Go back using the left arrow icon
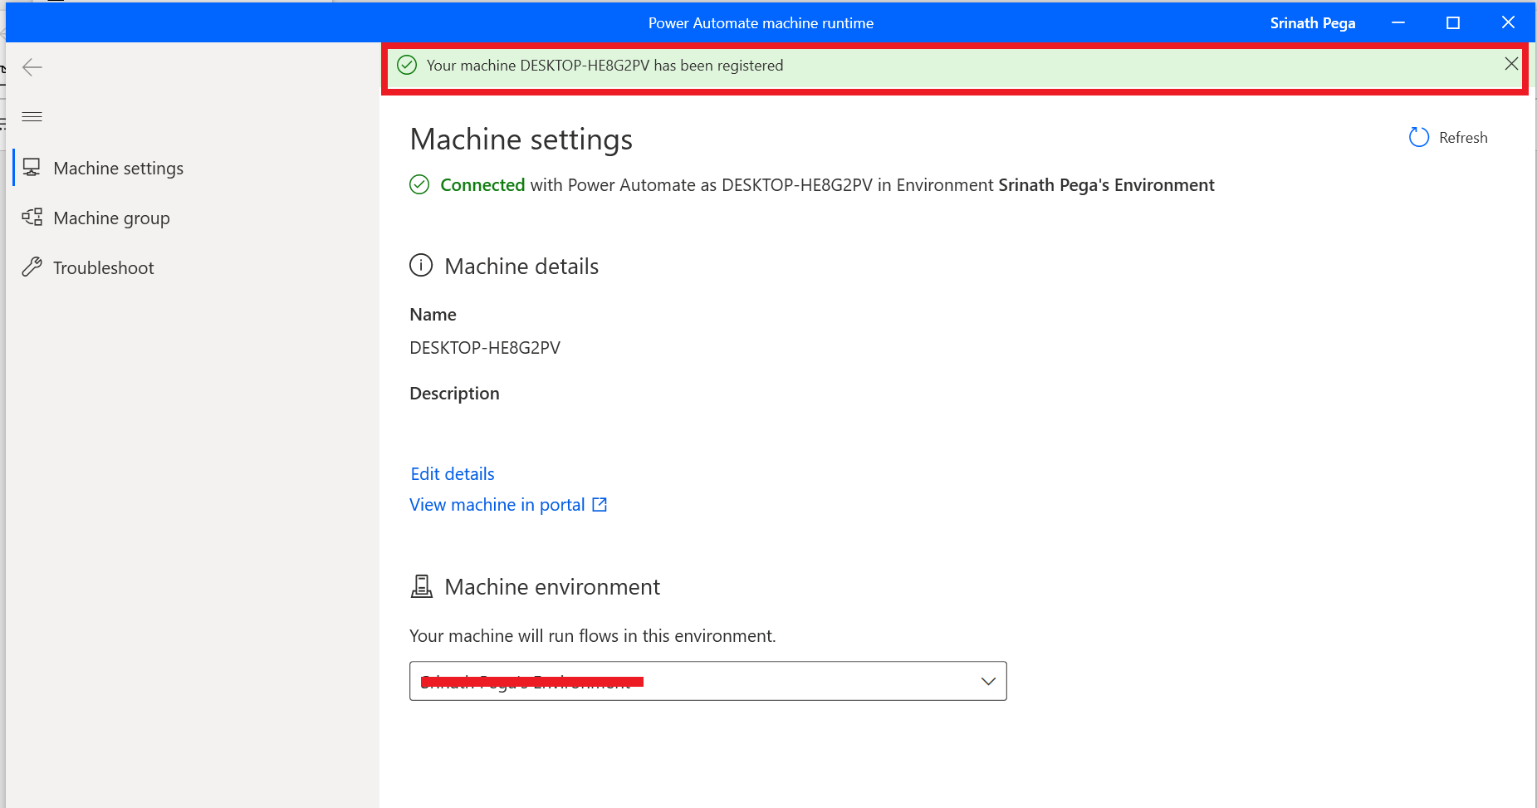The height and width of the screenshot is (808, 1537). (32, 67)
